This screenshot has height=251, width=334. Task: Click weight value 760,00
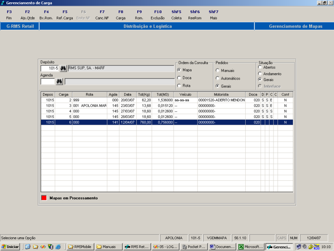(144, 122)
